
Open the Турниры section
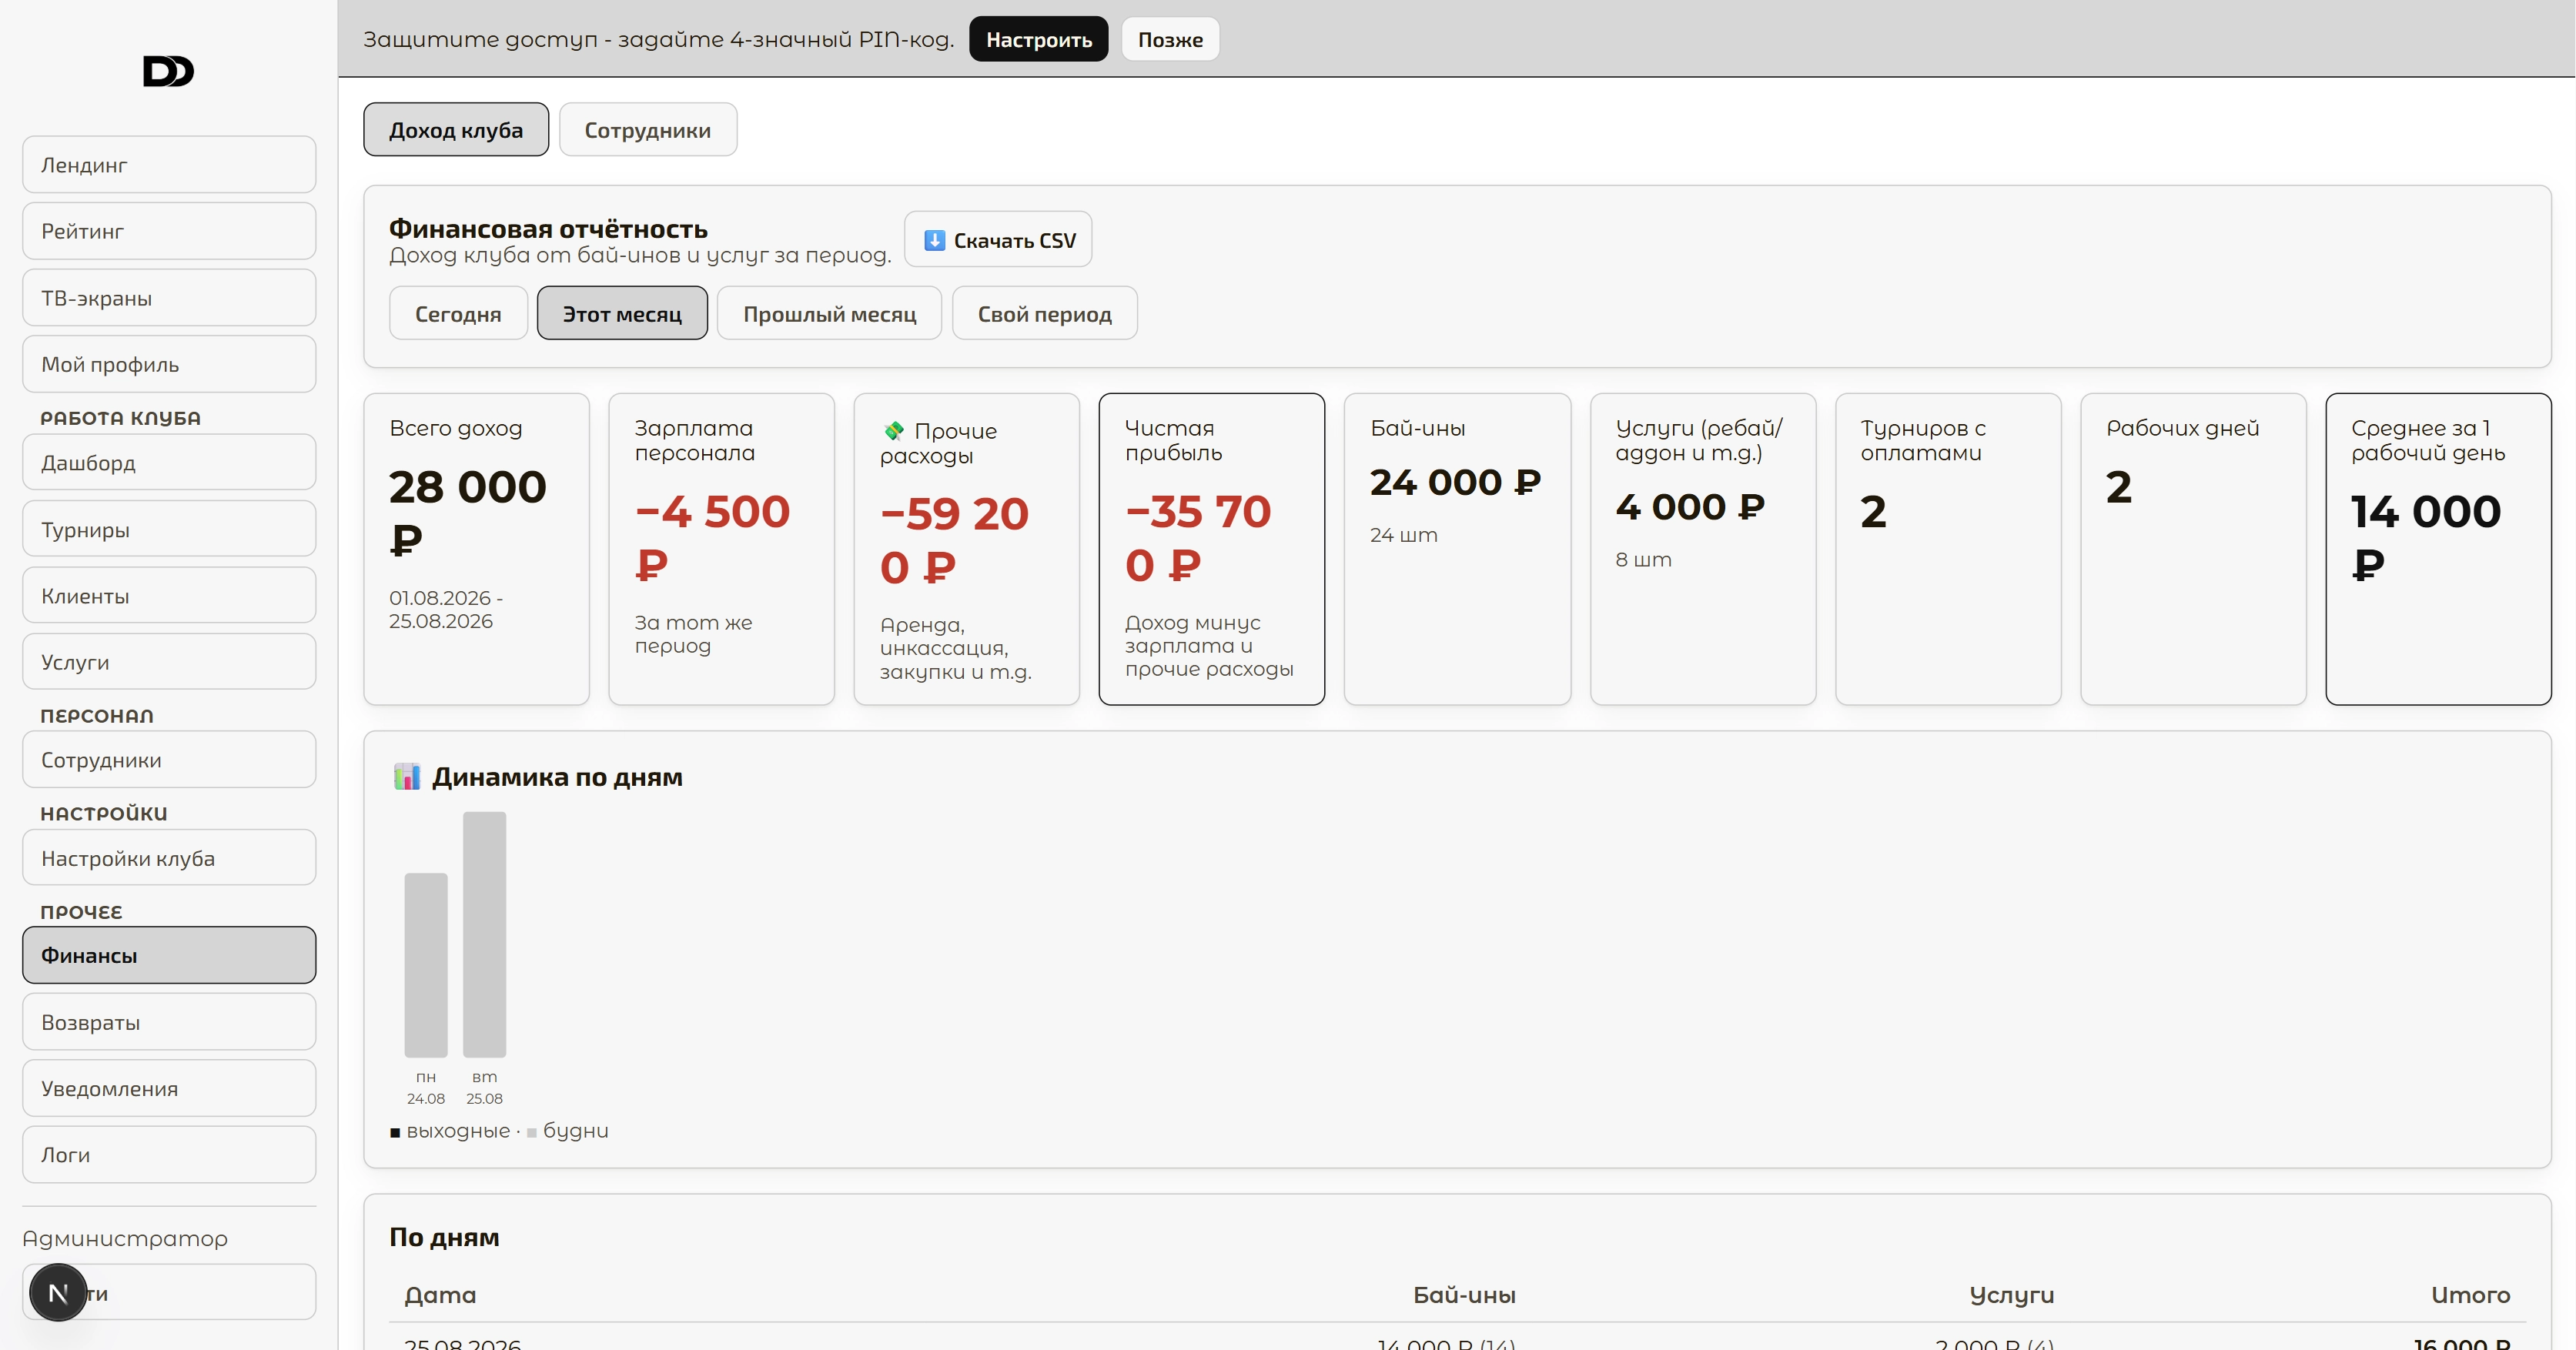pyautogui.click(x=169, y=529)
